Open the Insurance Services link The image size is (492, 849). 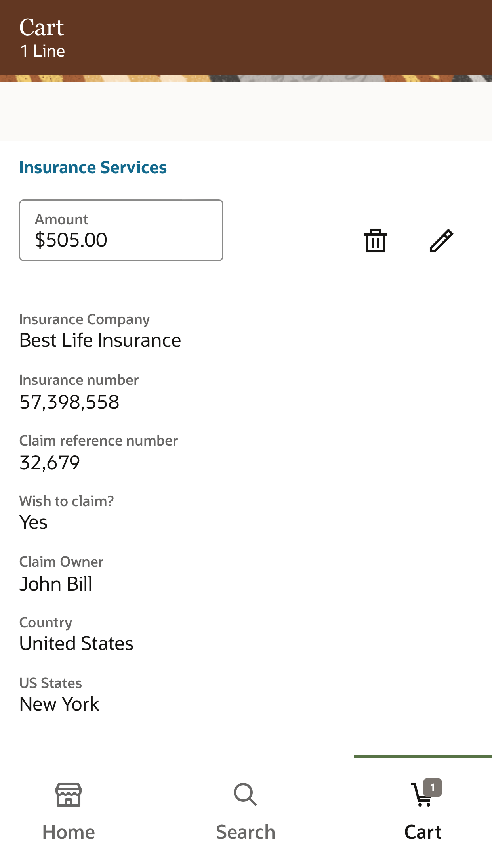click(93, 168)
